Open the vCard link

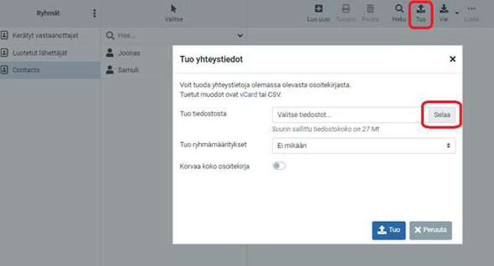[248, 94]
